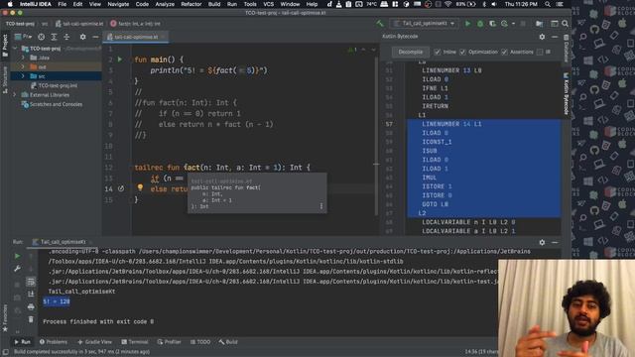Expand the out folder in the project tree
Image resolution: width=635 pixels, height=357 pixels.
click(x=23, y=66)
